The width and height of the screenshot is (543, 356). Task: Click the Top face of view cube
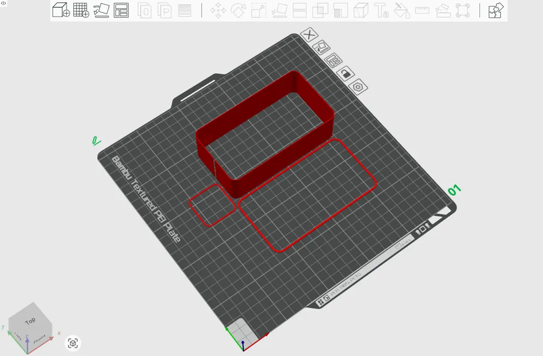30,322
